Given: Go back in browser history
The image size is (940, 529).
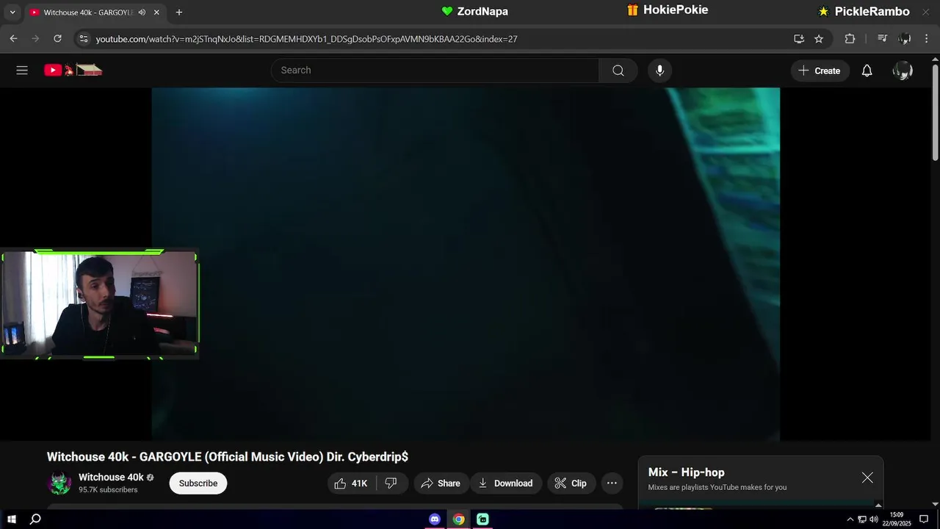Looking at the screenshot, I should [13, 39].
